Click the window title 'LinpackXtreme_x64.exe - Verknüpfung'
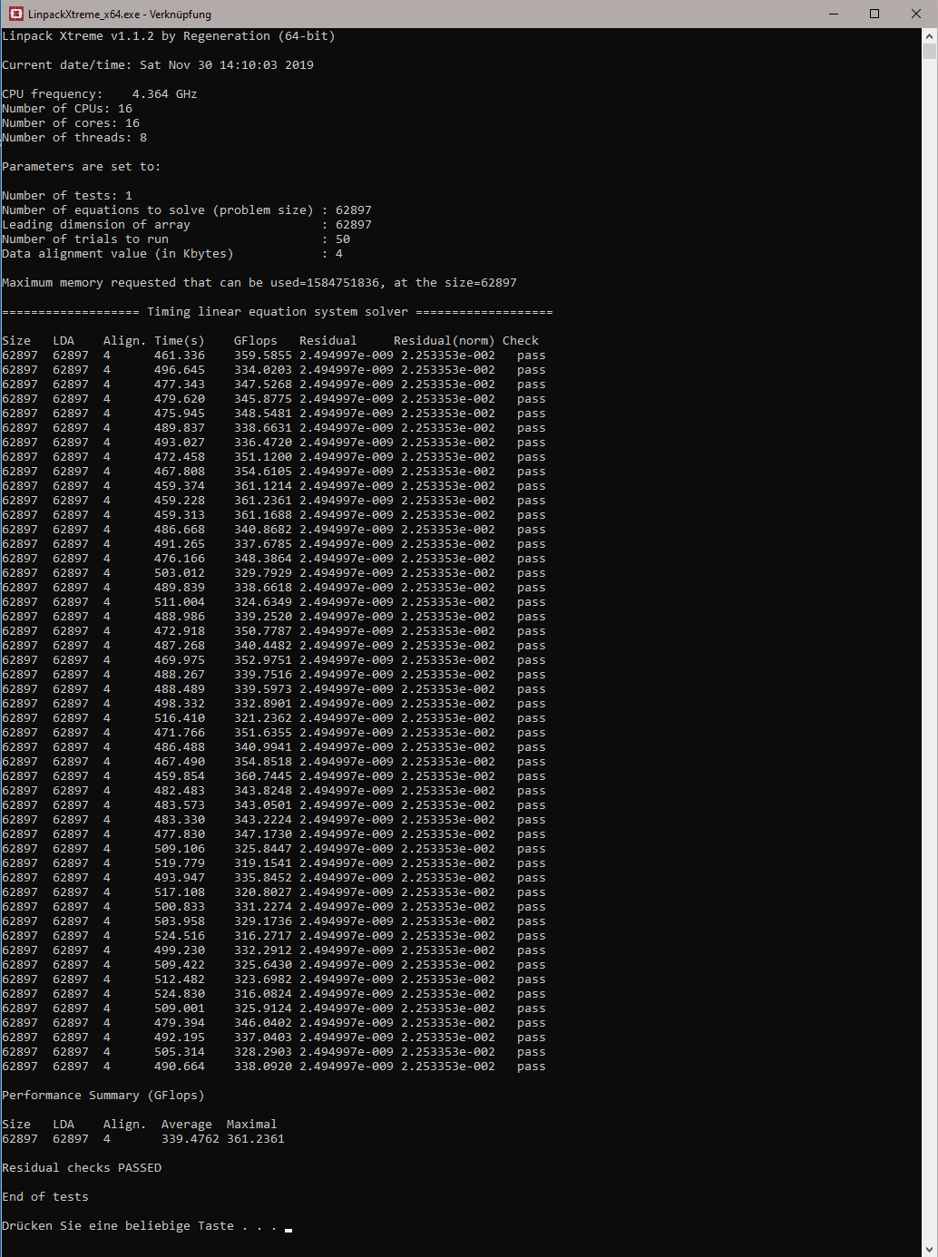 pyautogui.click(x=120, y=15)
